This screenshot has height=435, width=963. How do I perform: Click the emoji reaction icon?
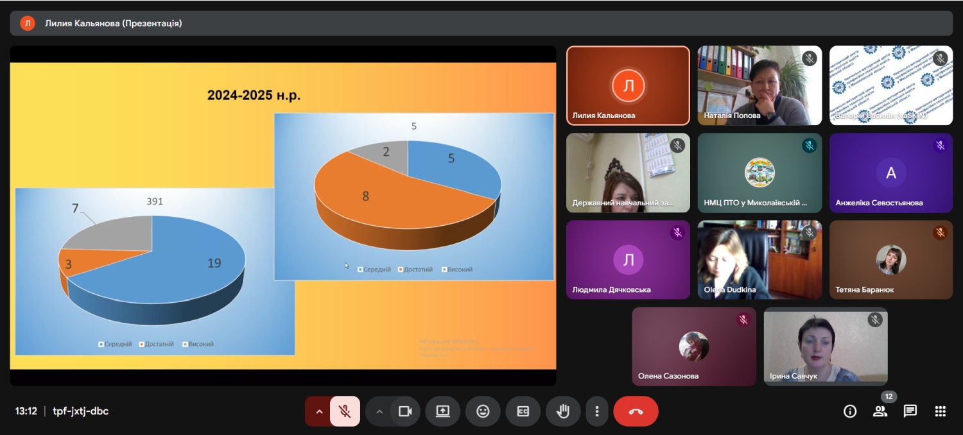click(x=483, y=411)
